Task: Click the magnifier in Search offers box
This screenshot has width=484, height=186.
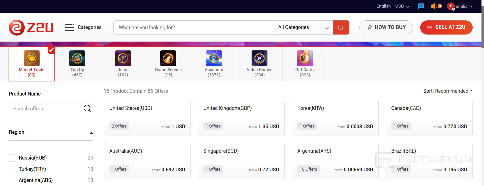Action: 87,108
